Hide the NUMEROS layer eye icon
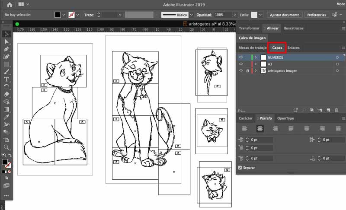The image size is (346, 210). [x=241, y=57]
